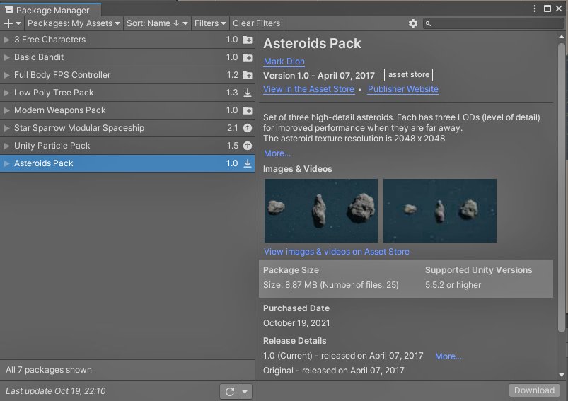Expand the Full Body FPS Controller entry

point(6,75)
